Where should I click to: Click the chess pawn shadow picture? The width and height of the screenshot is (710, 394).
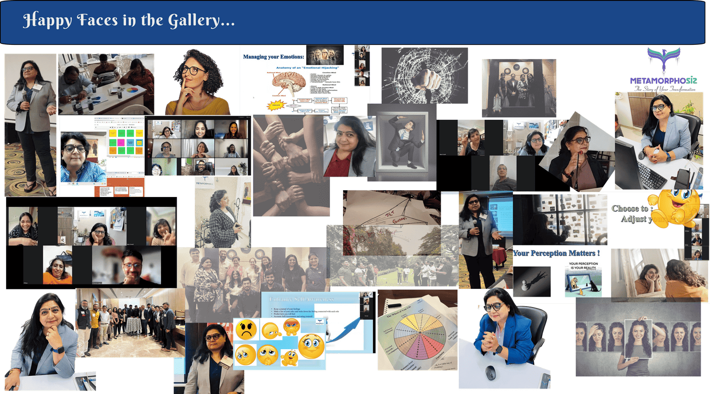(x=532, y=281)
